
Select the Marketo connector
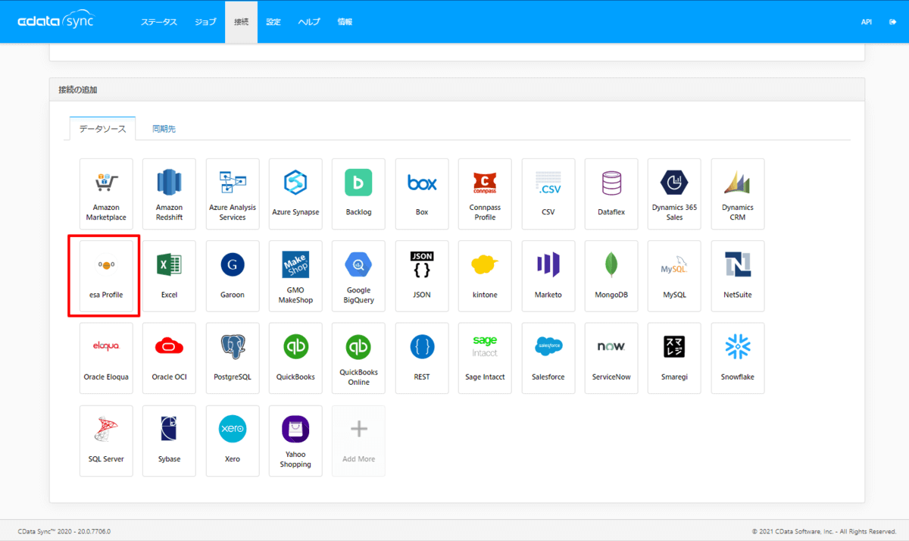click(x=548, y=276)
